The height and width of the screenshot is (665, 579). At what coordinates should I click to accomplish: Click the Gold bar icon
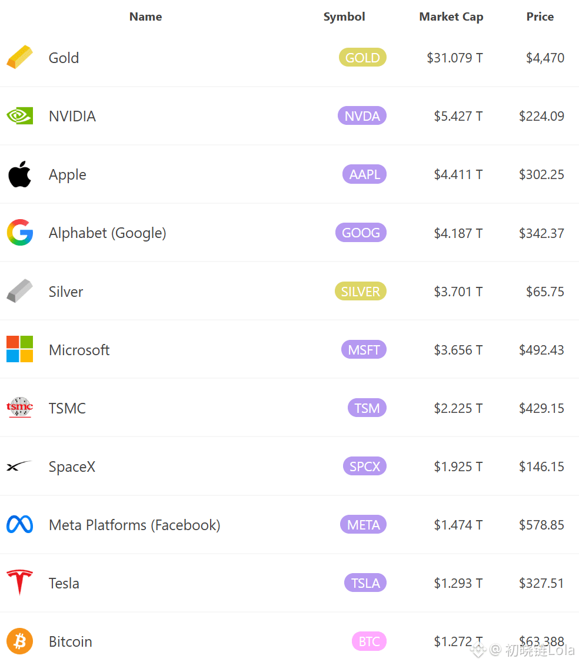pos(19,57)
